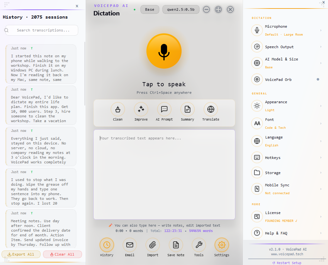Open the qwen2.5:0.5b model selector
The height and width of the screenshot is (265, 328).
(x=181, y=9)
